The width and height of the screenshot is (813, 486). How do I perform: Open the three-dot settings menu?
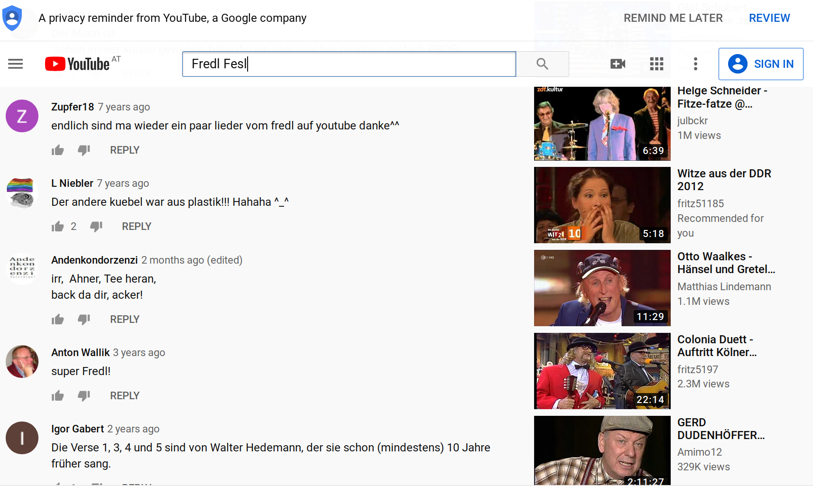(x=695, y=64)
